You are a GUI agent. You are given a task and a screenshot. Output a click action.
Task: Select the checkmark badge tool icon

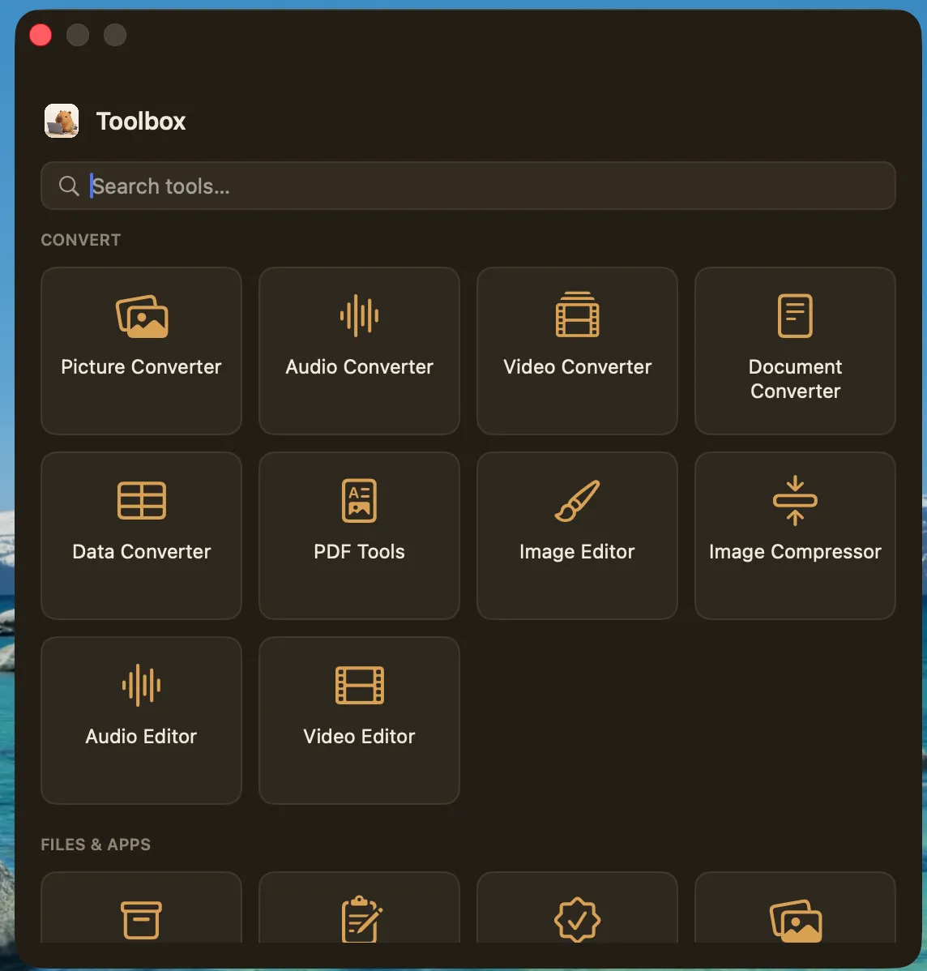pyautogui.click(x=577, y=920)
